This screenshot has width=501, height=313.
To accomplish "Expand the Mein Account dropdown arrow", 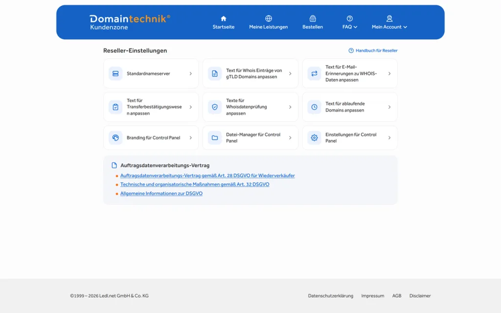I will [x=405, y=27].
